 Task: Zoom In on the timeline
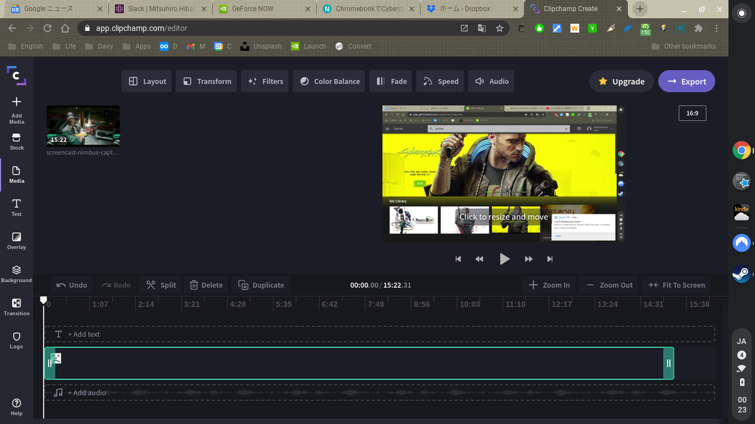[549, 285]
